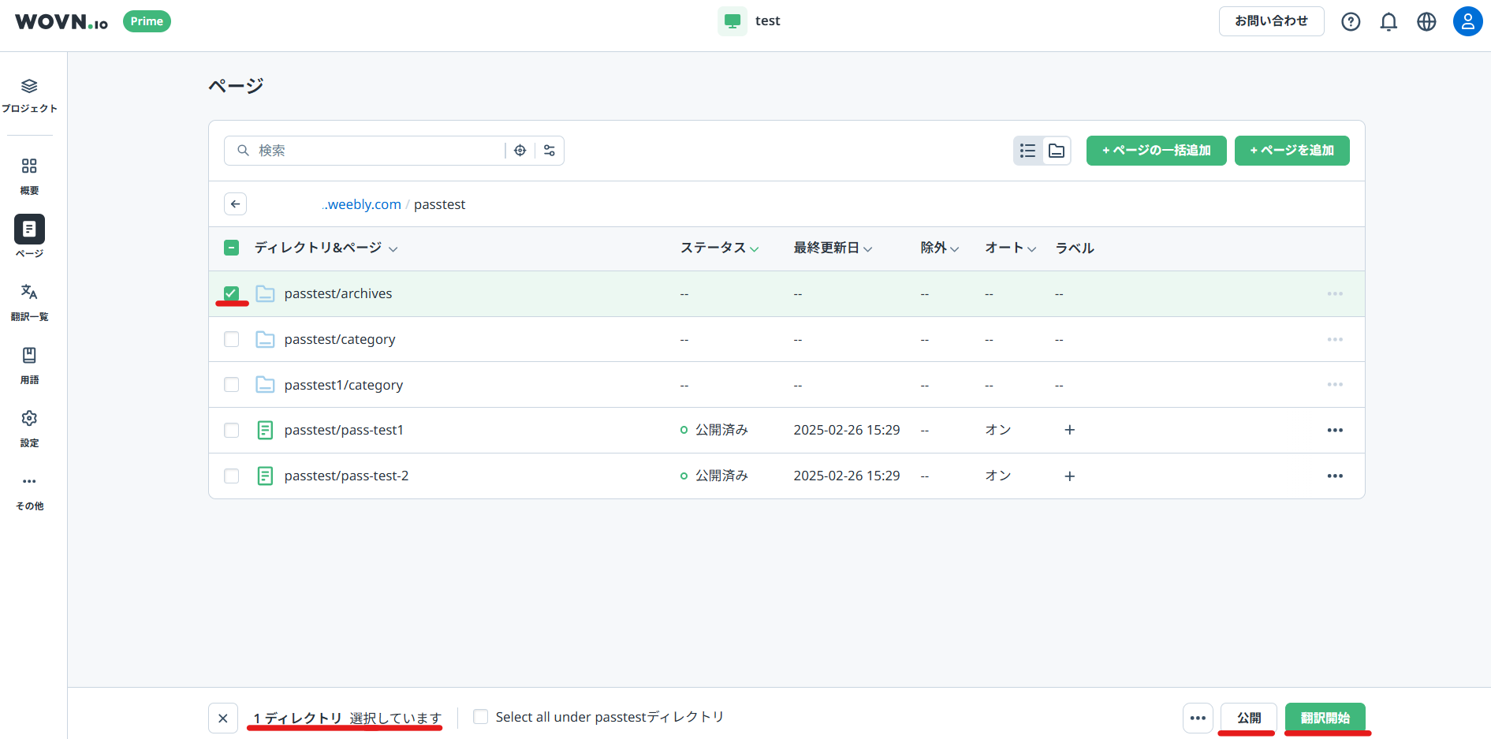
Task: Open 用語 glossary in sidebar
Action: coord(29,364)
